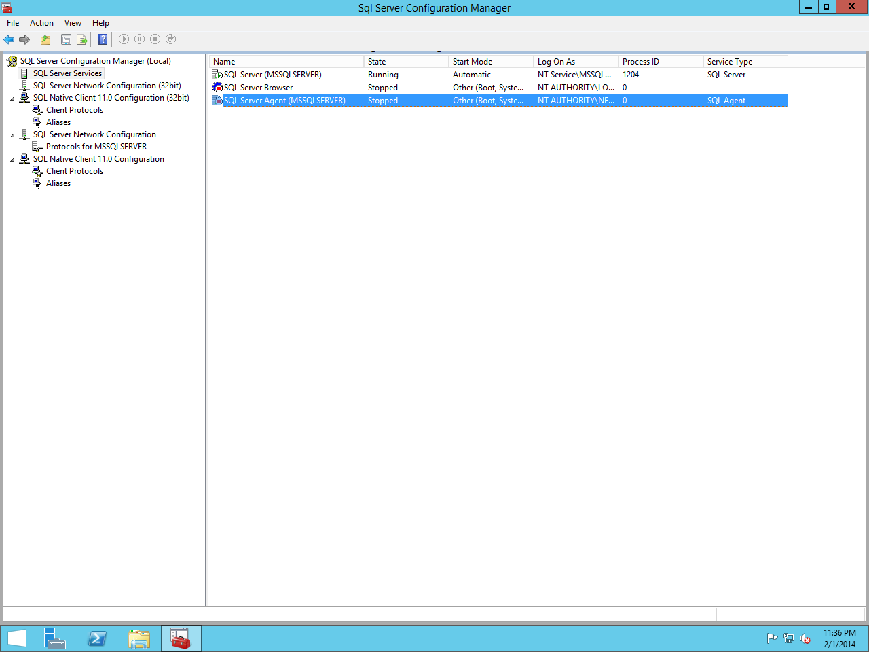Collapse the SQL Server Network Configuration node

[x=12, y=135]
